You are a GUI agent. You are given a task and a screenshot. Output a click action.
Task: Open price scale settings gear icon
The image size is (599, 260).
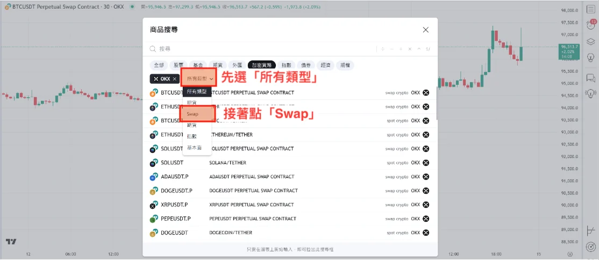coord(570,254)
